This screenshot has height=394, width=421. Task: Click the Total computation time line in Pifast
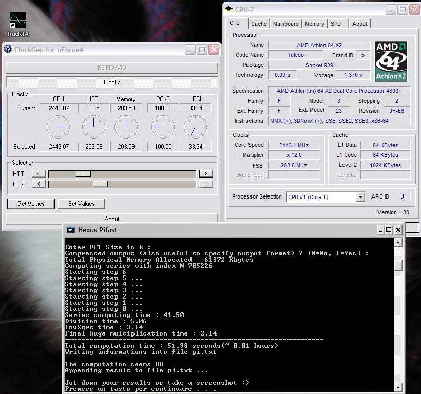pyautogui.click(x=171, y=346)
